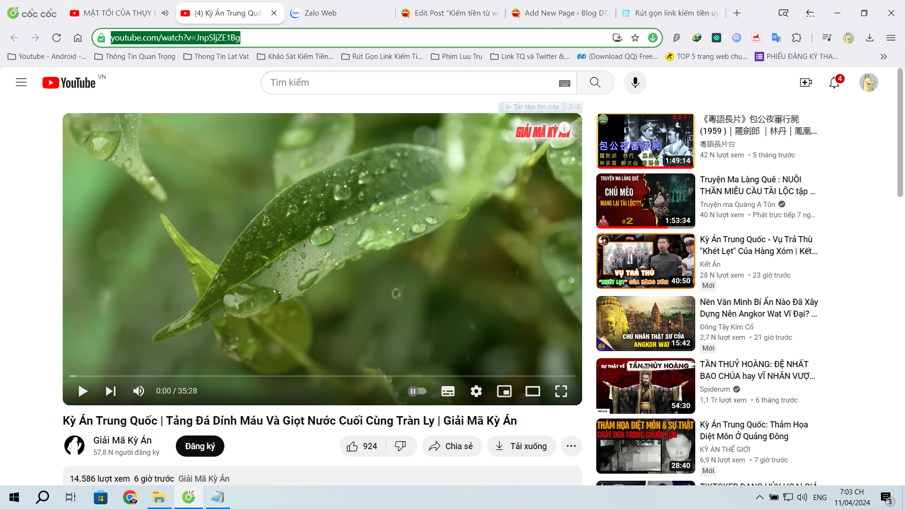This screenshot has width=905, height=509.
Task: Mute the video player volume
Action: 139,391
